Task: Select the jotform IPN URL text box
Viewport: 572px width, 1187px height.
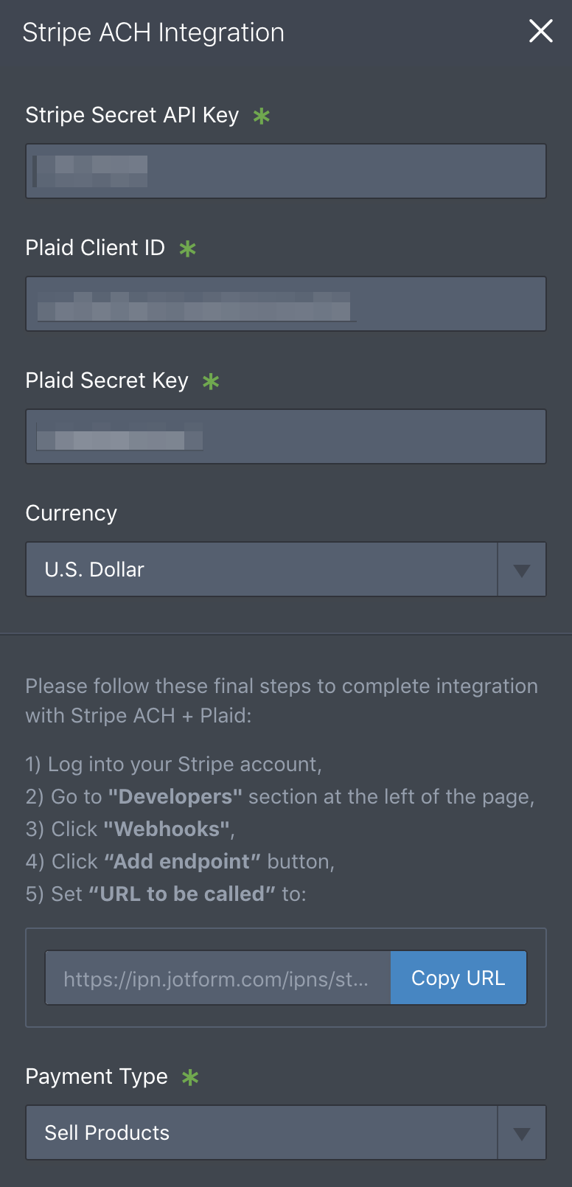Action: click(x=218, y=978)
